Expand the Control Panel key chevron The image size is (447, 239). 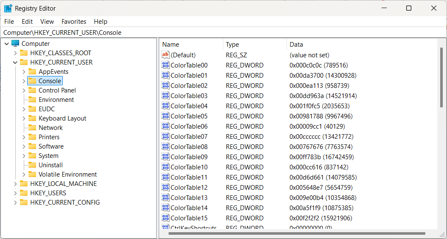point(24,90)
